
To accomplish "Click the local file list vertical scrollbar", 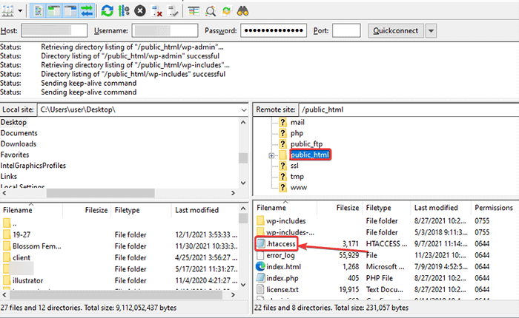I will [243, 251].
